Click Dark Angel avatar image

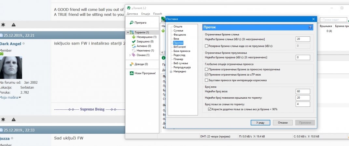pos(11,68)
